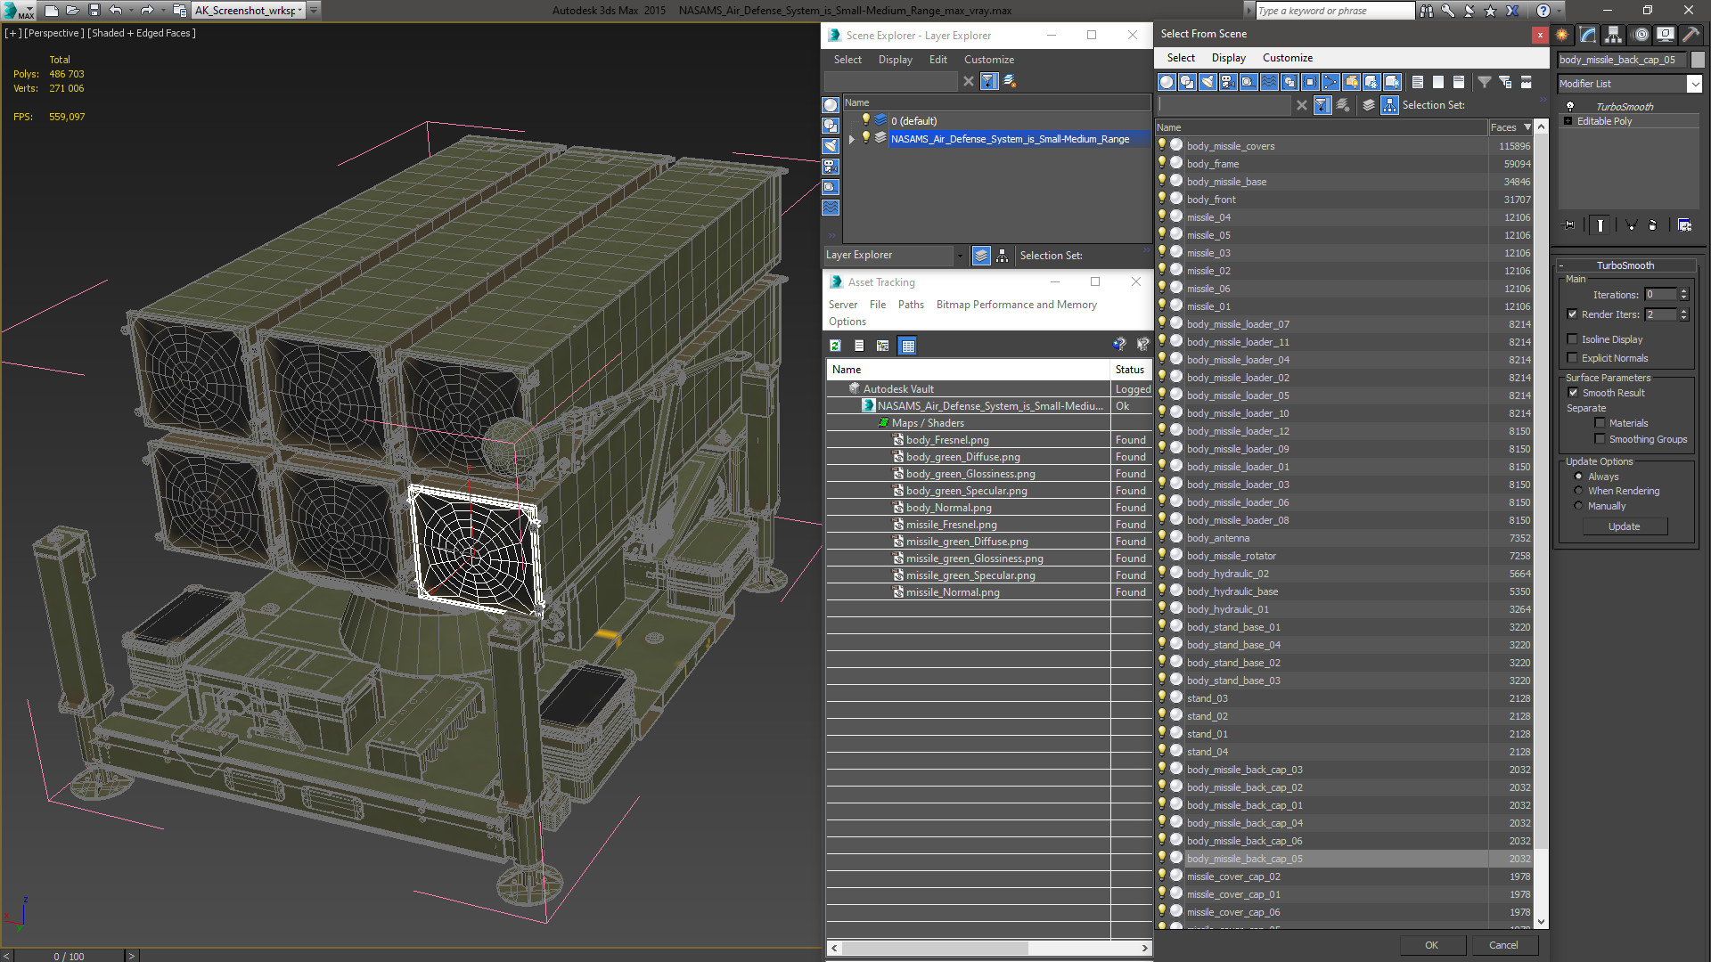This screenshot has height=962, width=1711.
Task: Uncheck Smooth Result checkbox
Action: 1573,393
